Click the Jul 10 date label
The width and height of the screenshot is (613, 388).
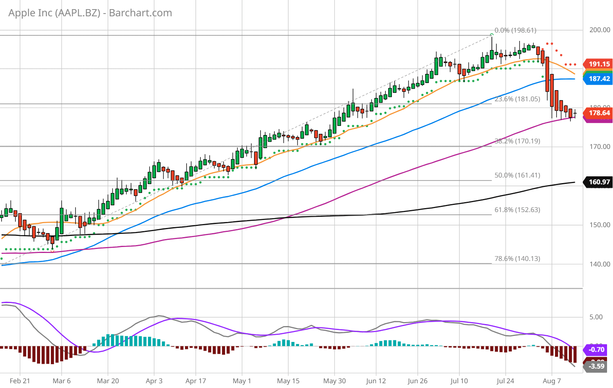coord(459,381)
